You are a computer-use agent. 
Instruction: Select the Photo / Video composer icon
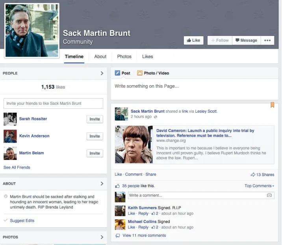pyautogui.click(x=140, y=73)
